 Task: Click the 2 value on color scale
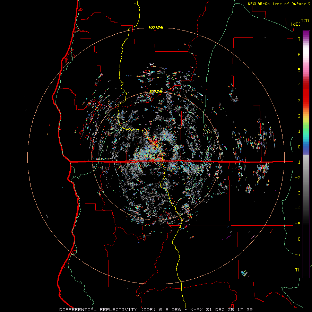point(299,116)
